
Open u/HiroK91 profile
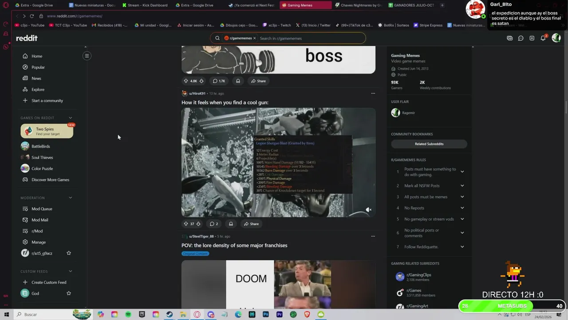point(197,93)
